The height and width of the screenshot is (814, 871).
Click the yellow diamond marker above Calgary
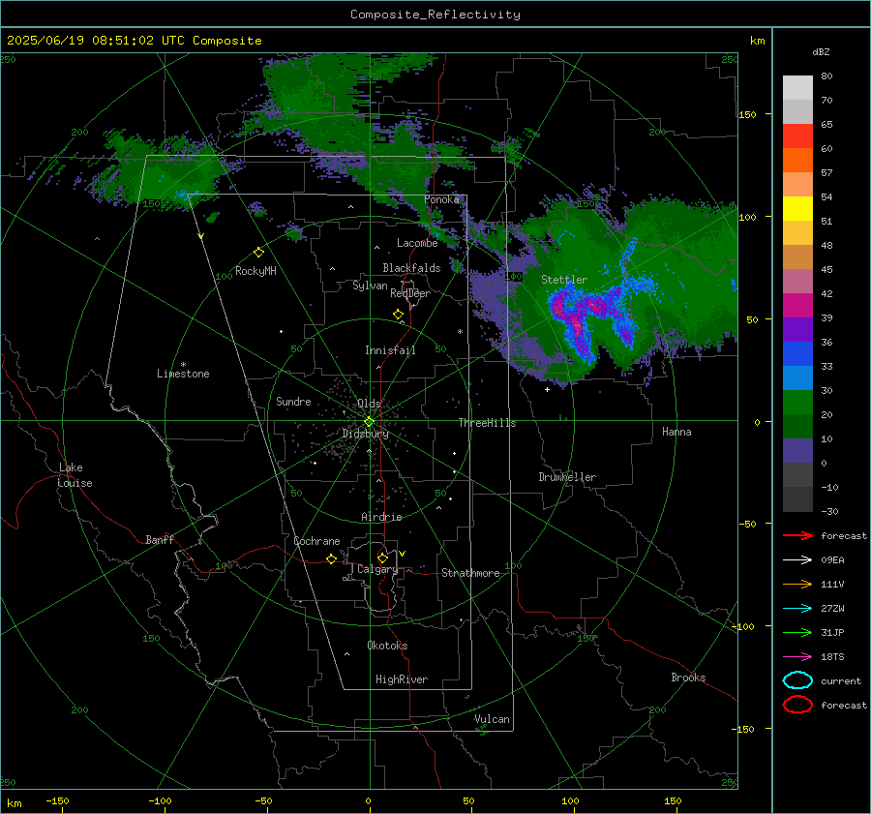point(382,558)
